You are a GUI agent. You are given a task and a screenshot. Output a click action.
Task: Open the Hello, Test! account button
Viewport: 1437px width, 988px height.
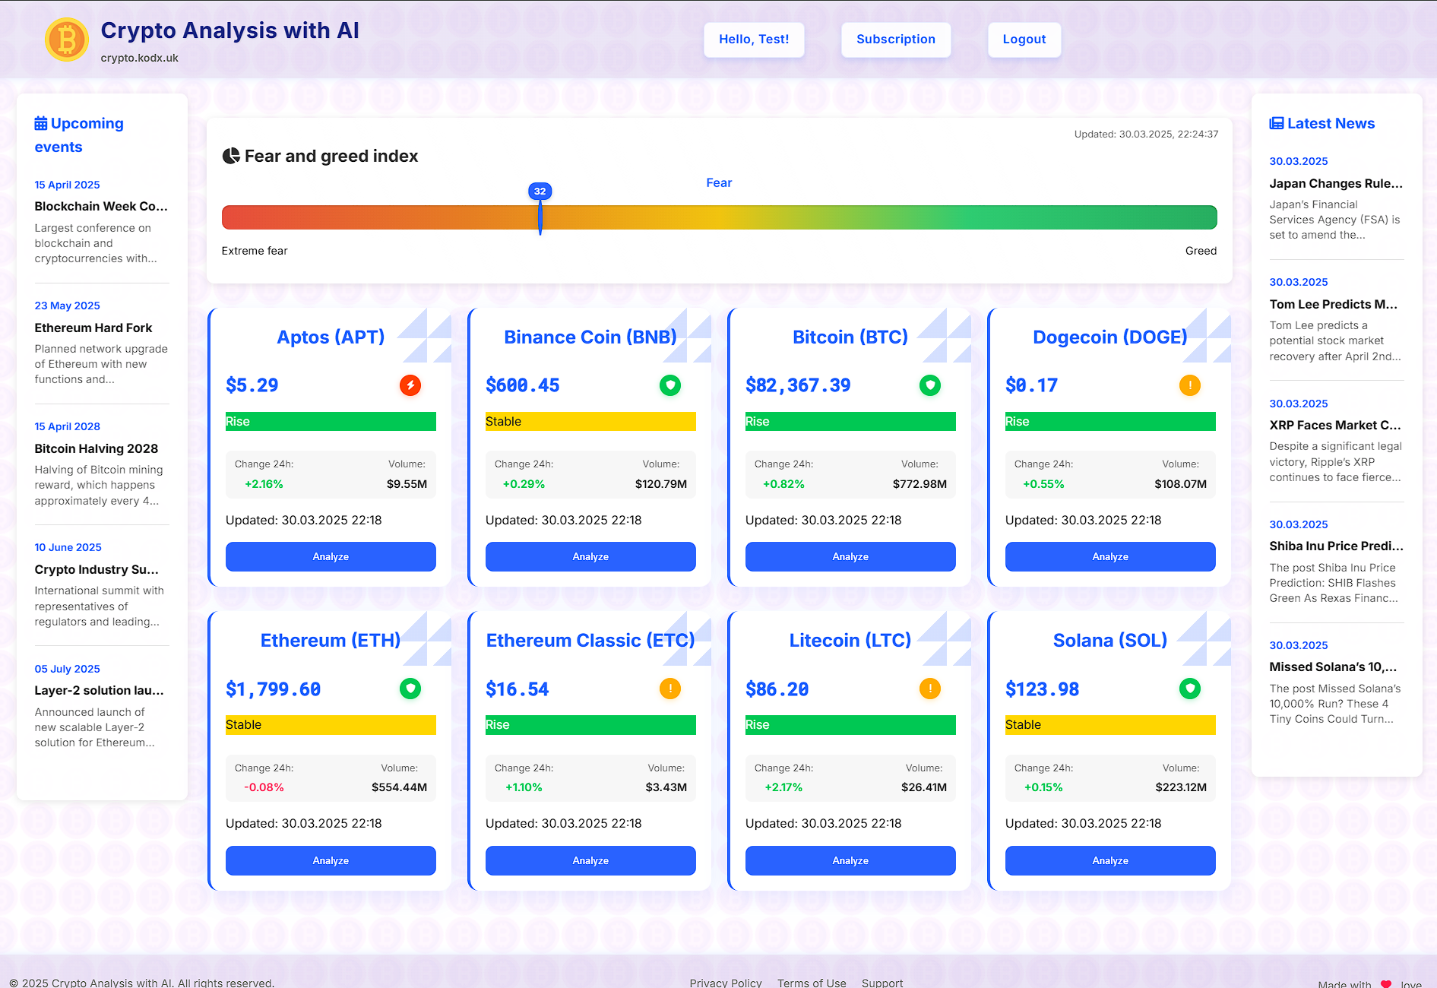coord(754,40)
